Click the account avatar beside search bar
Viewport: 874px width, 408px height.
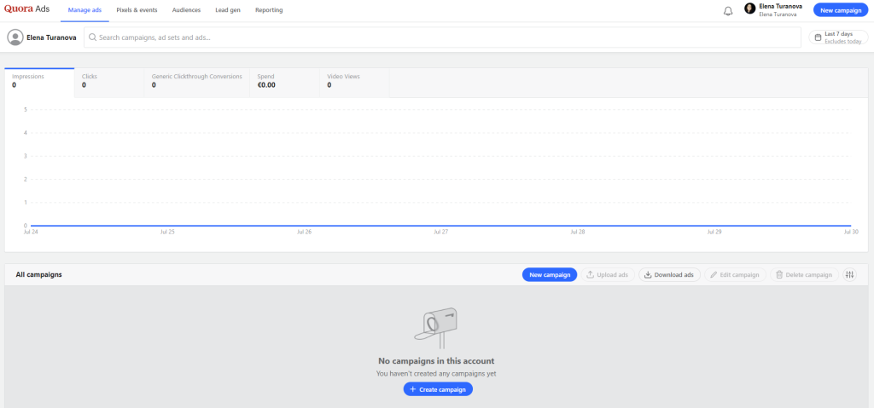[15, 37]
